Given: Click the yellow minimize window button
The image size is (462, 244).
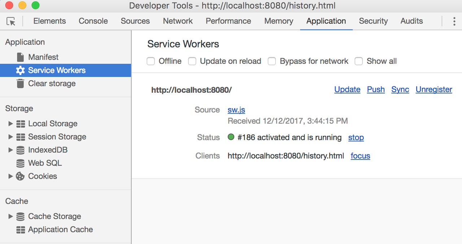Looking at the screenshot, I should click(22, 5).
